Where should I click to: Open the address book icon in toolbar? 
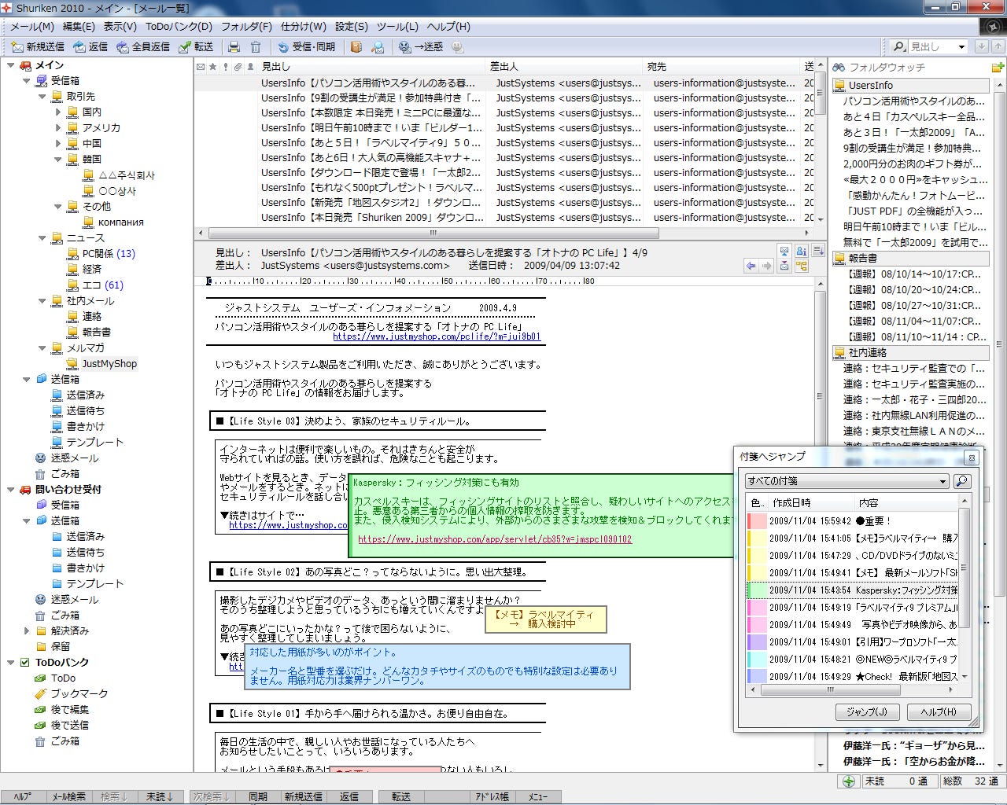[356, 47]
